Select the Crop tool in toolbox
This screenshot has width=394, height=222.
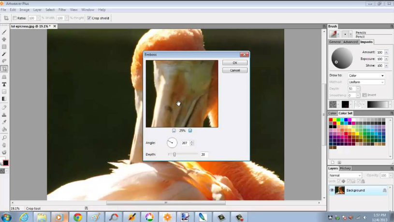4,69
